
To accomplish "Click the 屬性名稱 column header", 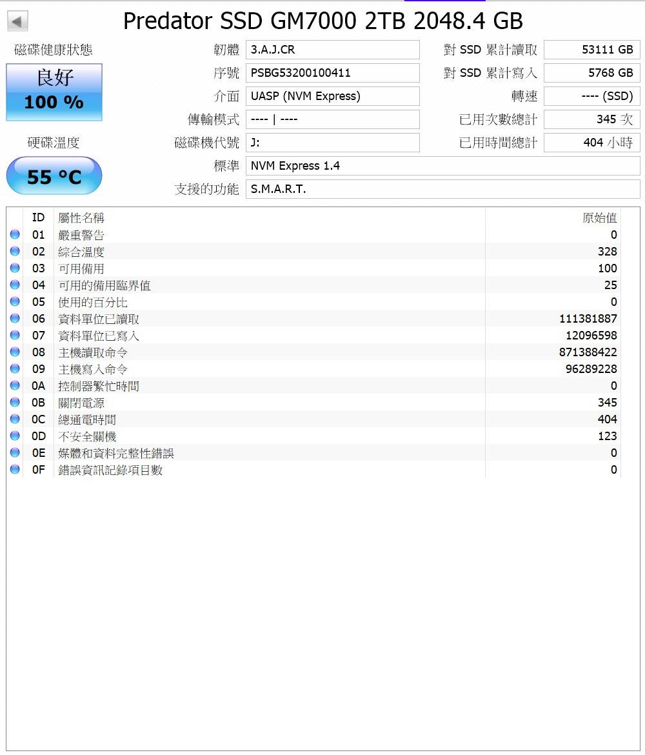I will click(x=270, y=217).
